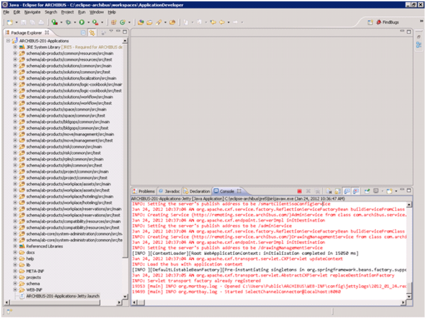426x319 pixels.
Task: Click the Search flashlight icon
Action: [x=159, y=23]
